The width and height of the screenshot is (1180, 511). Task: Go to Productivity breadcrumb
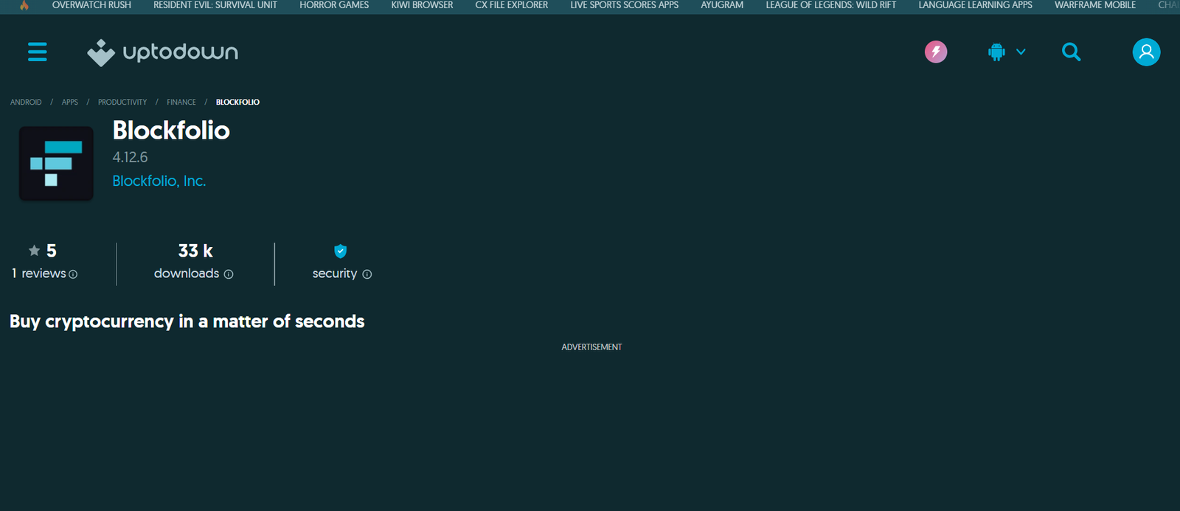tap(122, 102)
